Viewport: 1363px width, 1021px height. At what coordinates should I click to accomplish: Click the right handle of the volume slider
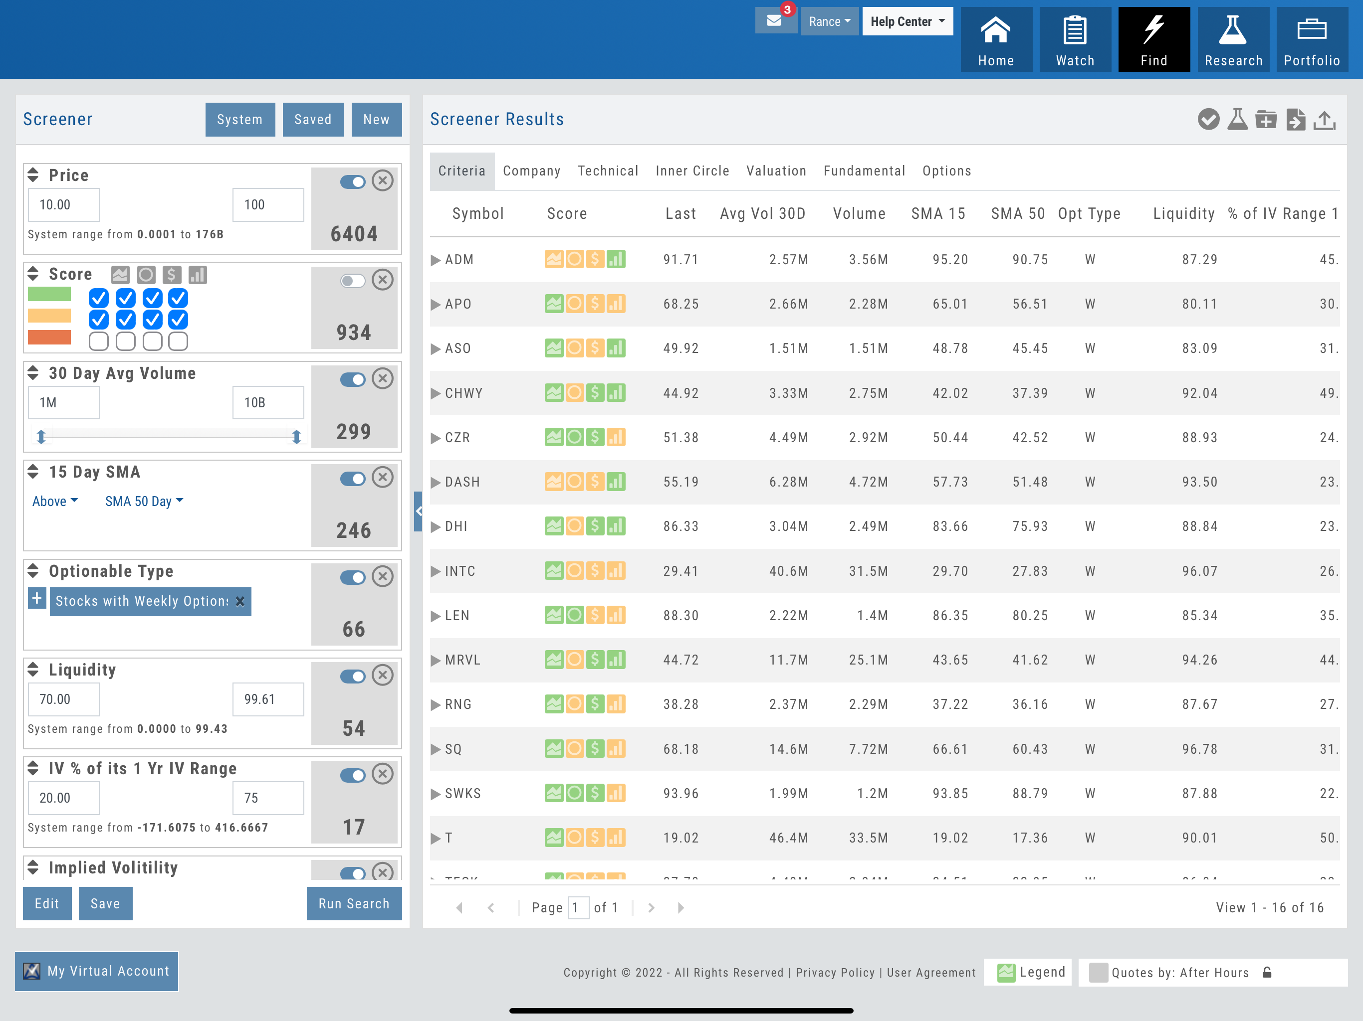coord(296,437)
